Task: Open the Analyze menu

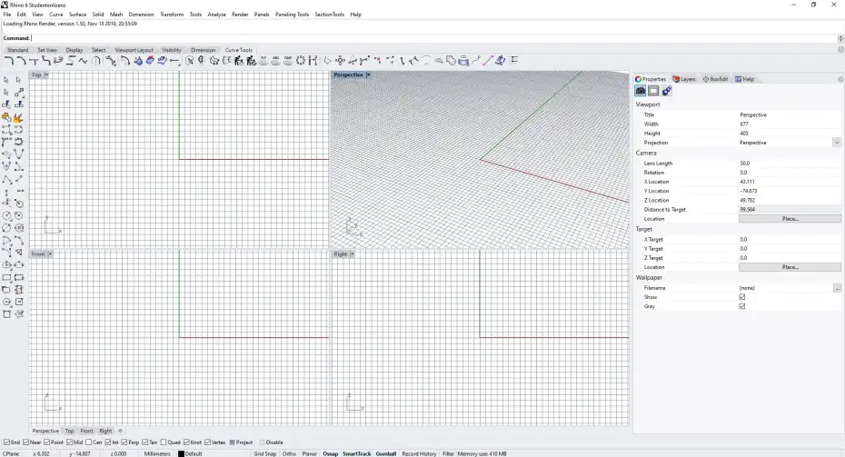Action: (x=216, y=15)
